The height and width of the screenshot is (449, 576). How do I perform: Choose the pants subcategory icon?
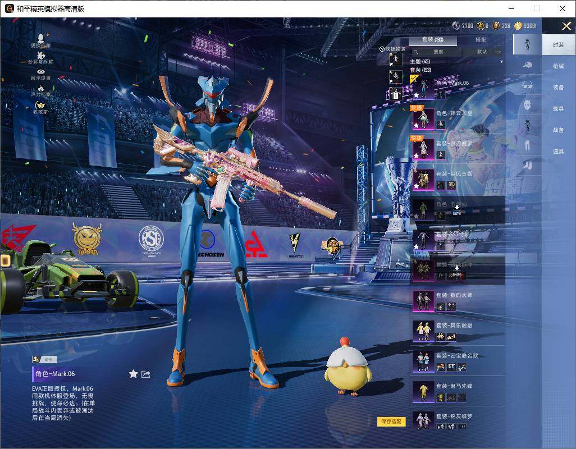(x=528, y=145)
